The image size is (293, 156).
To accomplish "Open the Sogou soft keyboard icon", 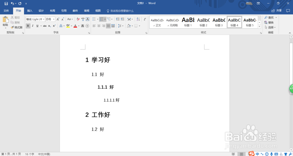I will [276, 154].
